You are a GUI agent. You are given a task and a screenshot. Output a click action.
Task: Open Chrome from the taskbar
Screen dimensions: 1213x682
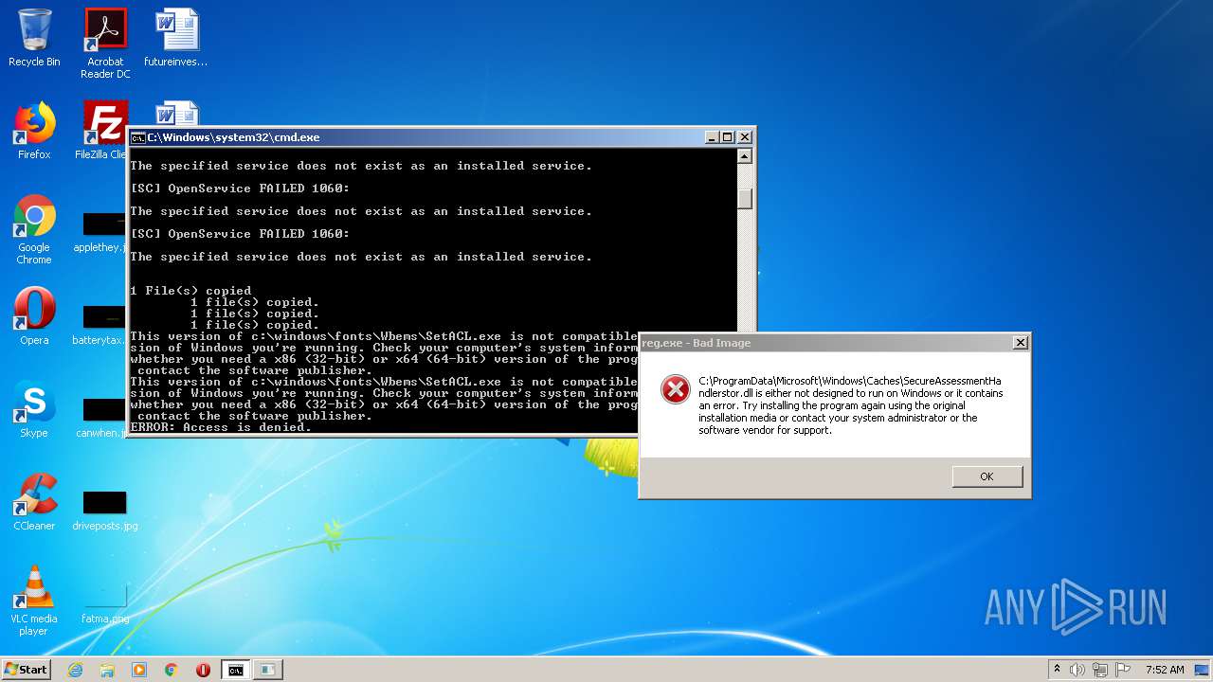tap(172, 670)
